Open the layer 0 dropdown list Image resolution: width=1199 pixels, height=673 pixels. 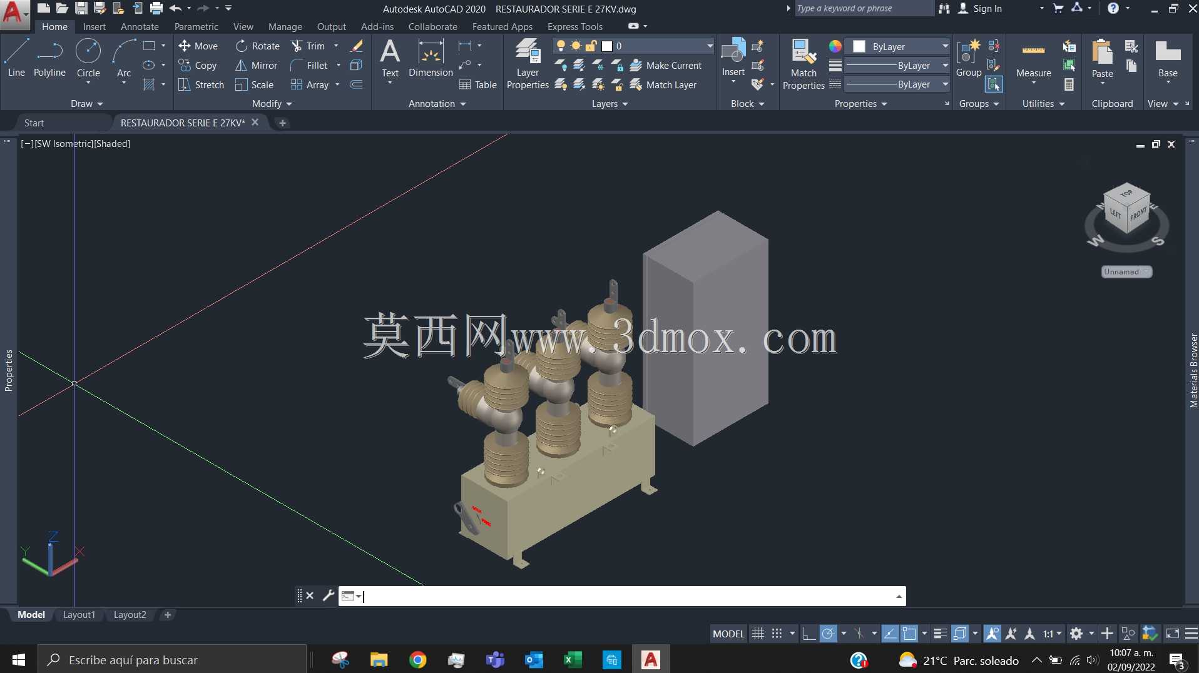click(x=709, y=46)
